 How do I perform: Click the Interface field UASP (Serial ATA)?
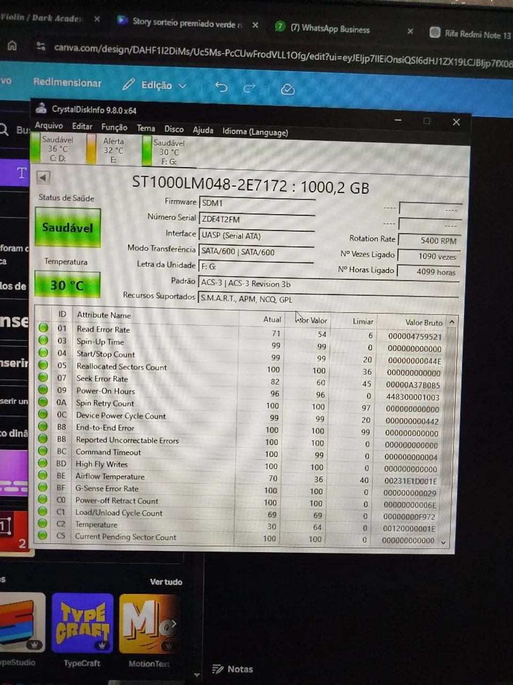[256, 236]
